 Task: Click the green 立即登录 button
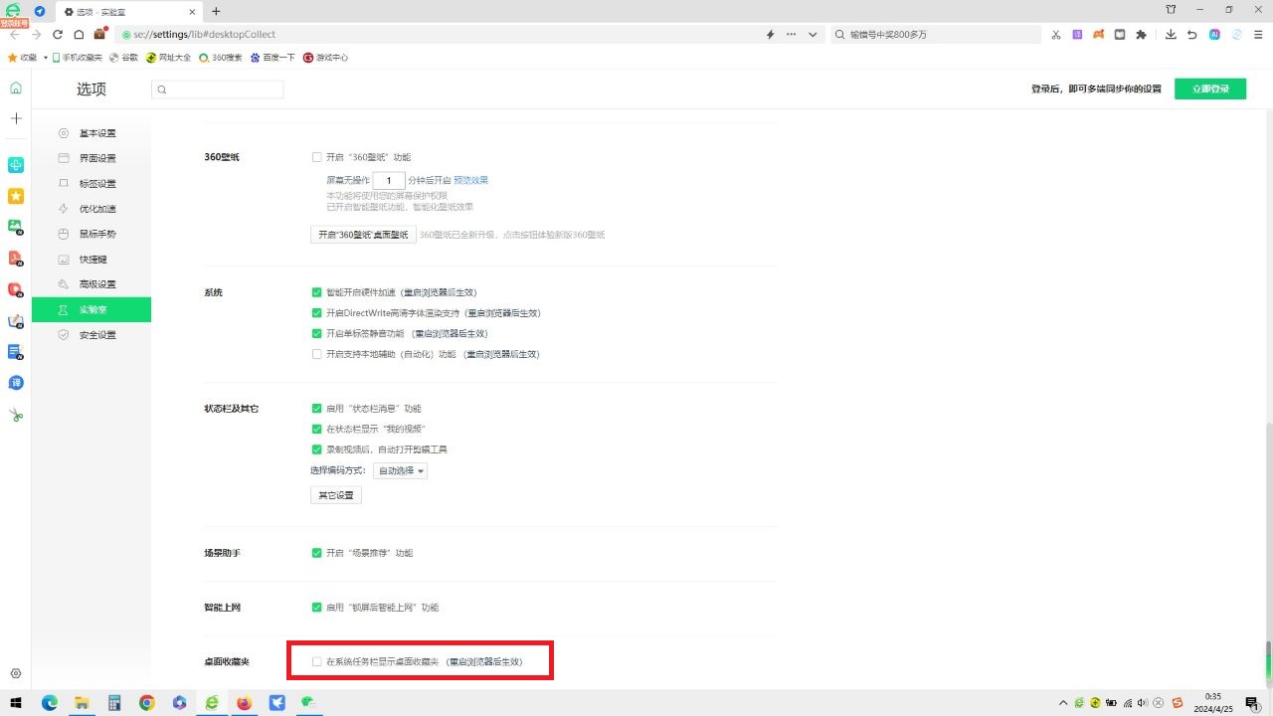1210,88
